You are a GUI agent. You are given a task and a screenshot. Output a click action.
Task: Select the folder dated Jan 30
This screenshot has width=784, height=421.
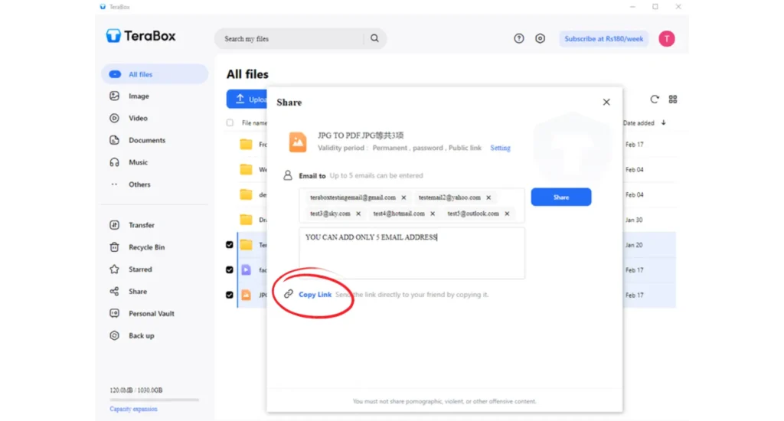click(246, 220)
